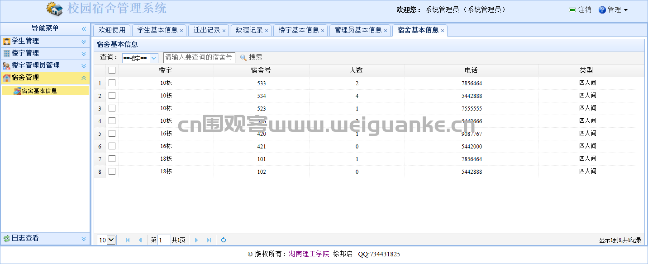Check the row for dormitory 534

[x=112, y=96]
